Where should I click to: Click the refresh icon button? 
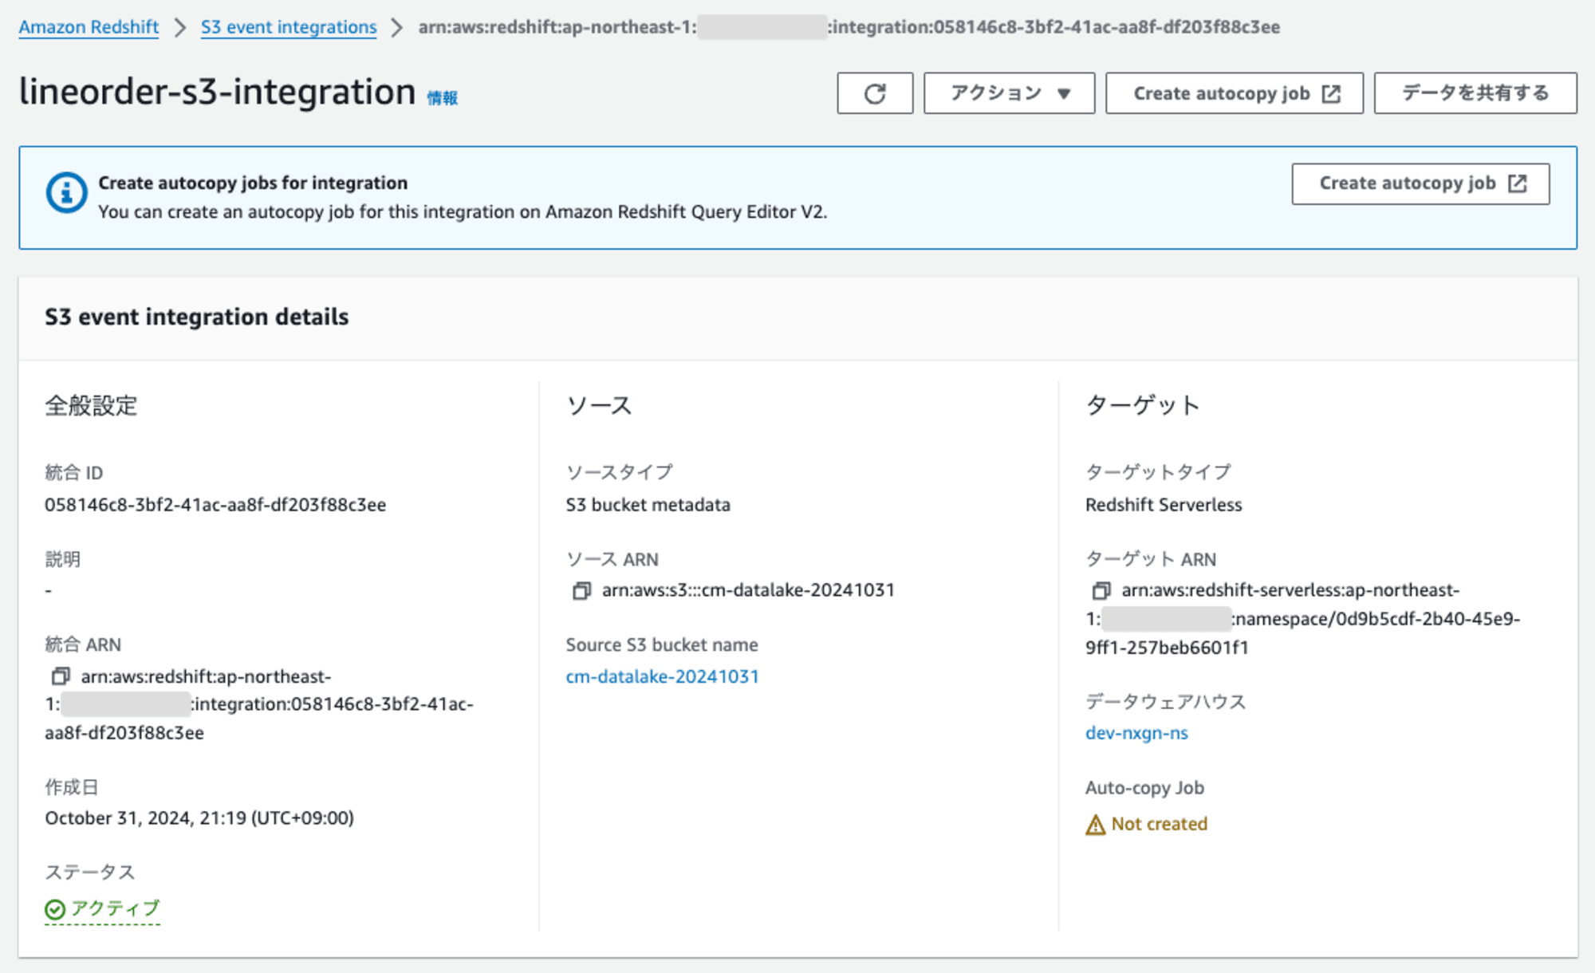[875, 93]
